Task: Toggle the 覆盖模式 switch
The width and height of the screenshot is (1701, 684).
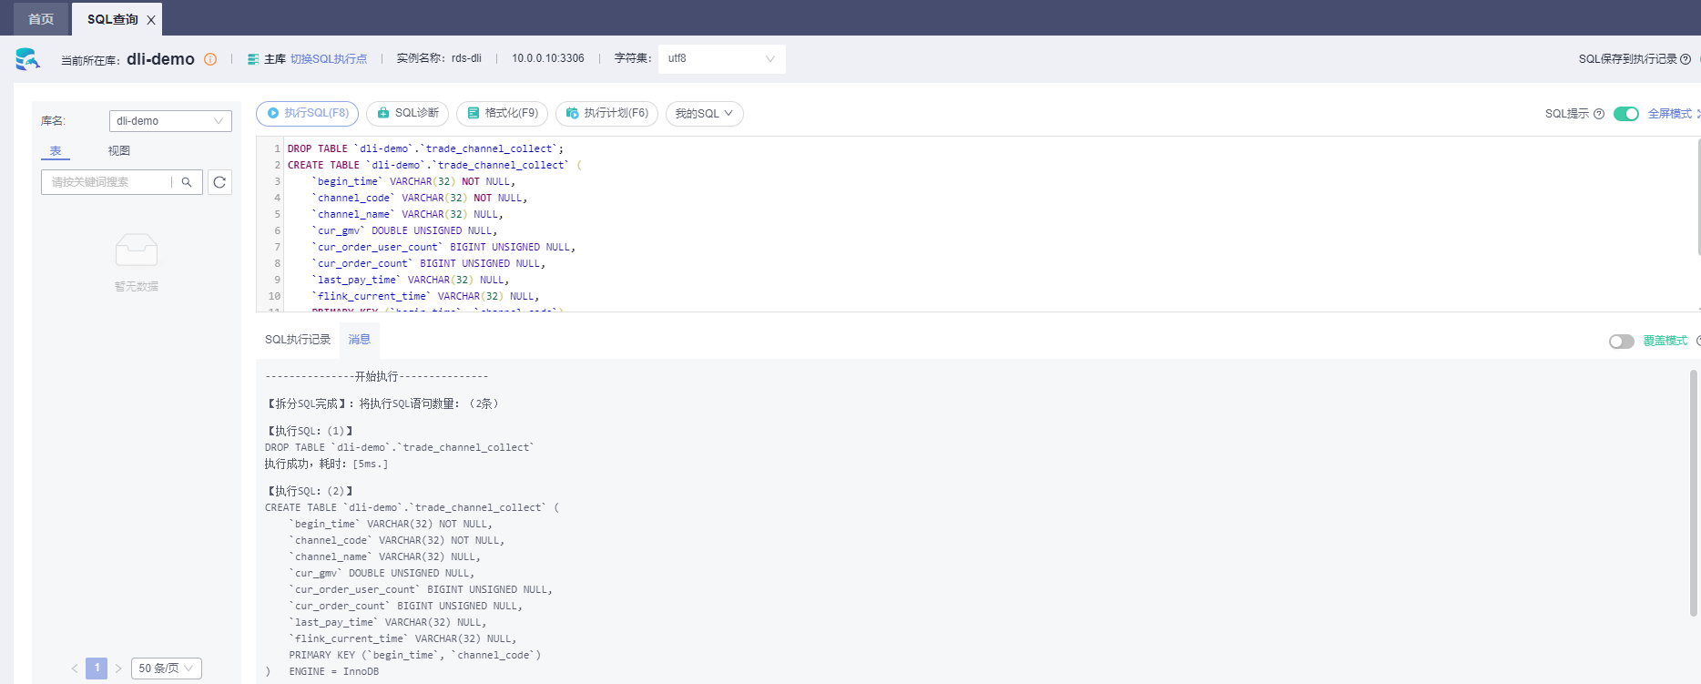Action: point(1622,342)
